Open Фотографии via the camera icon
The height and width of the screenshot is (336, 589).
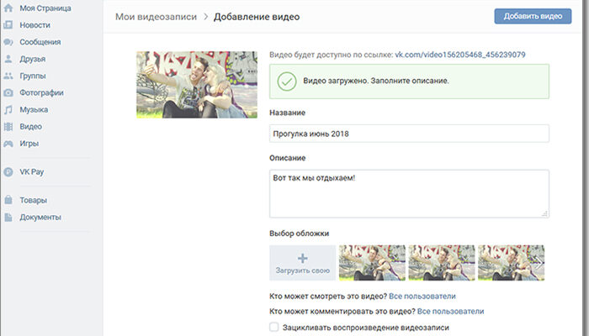coord(8,92)
